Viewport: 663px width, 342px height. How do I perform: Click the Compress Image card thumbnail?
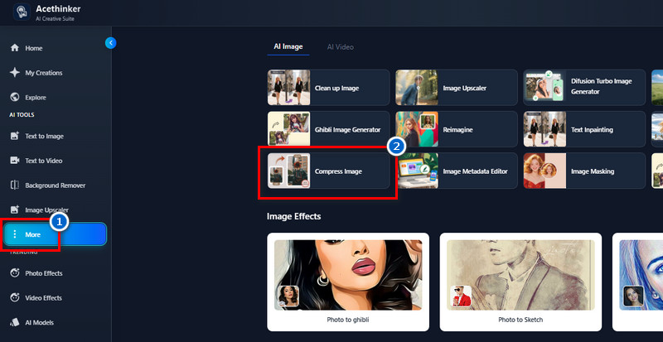click(288, 171)
